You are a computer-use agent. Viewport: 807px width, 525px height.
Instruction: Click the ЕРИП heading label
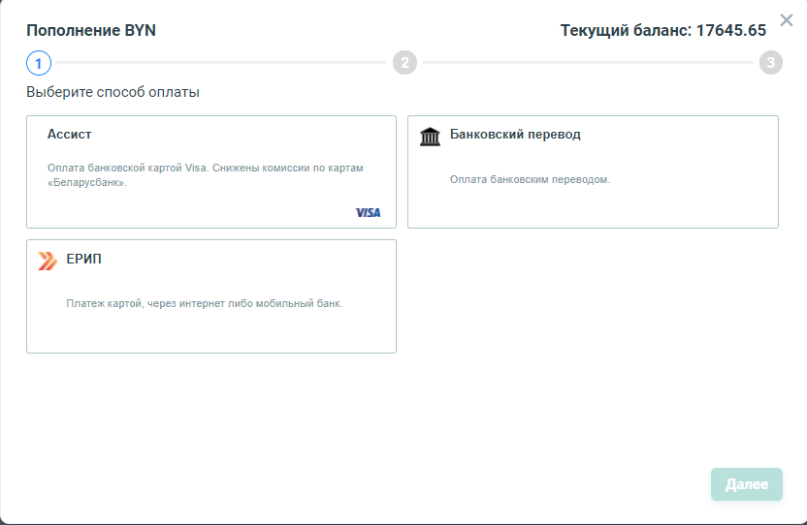click(83, 259)
